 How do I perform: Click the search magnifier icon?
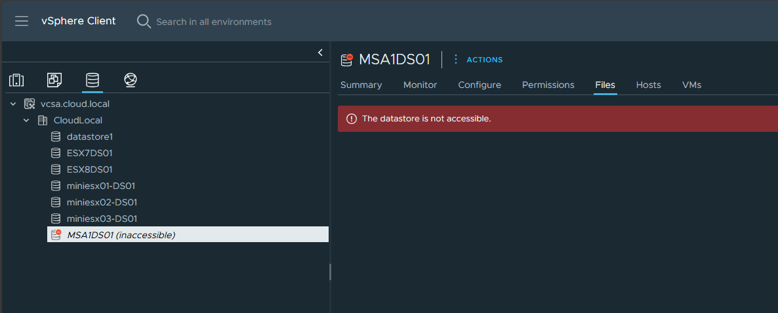click(x=144, y=22)
